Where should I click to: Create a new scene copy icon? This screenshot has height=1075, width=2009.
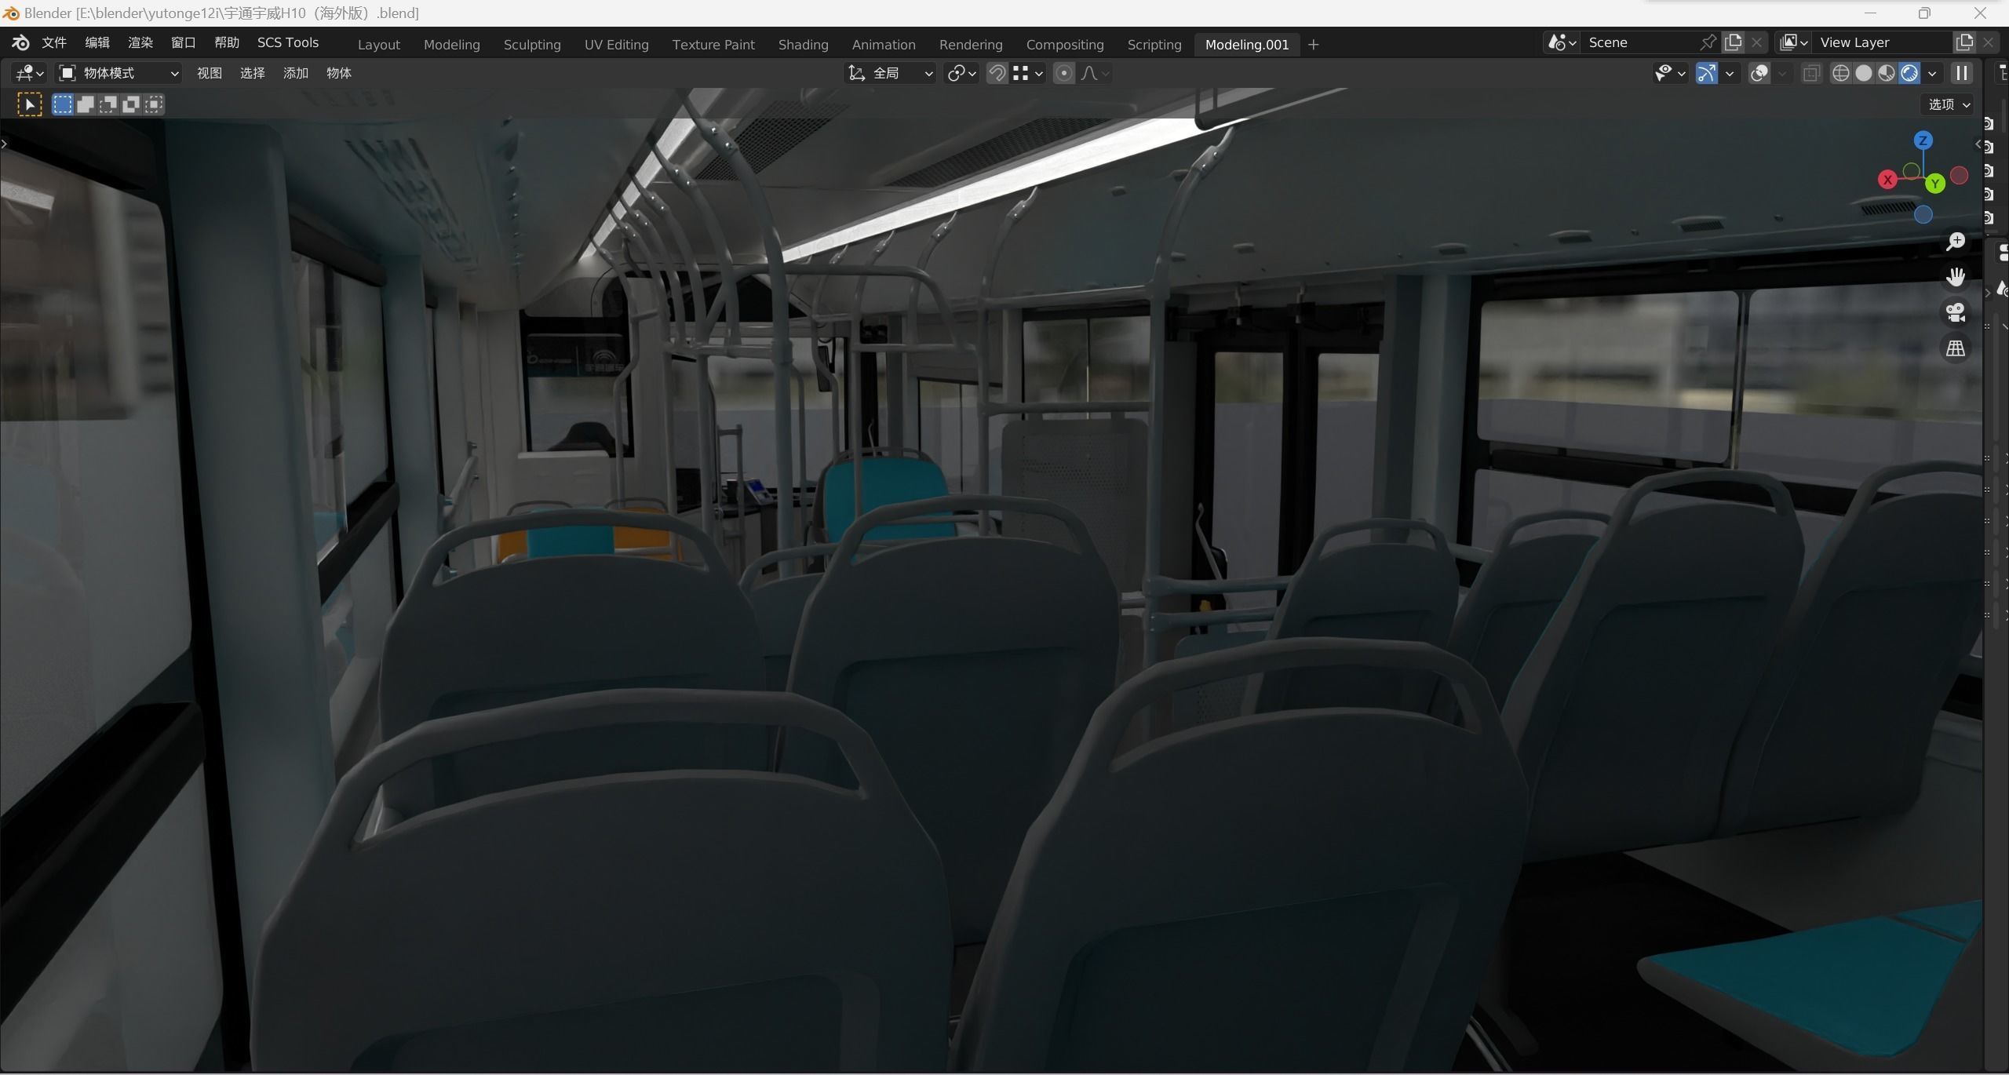(x=1734, y=42)
